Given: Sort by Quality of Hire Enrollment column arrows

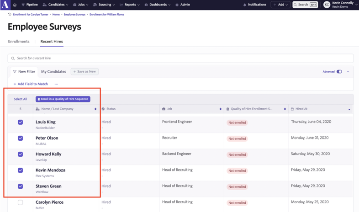Looking at the screenshot, I should [285, 109].
